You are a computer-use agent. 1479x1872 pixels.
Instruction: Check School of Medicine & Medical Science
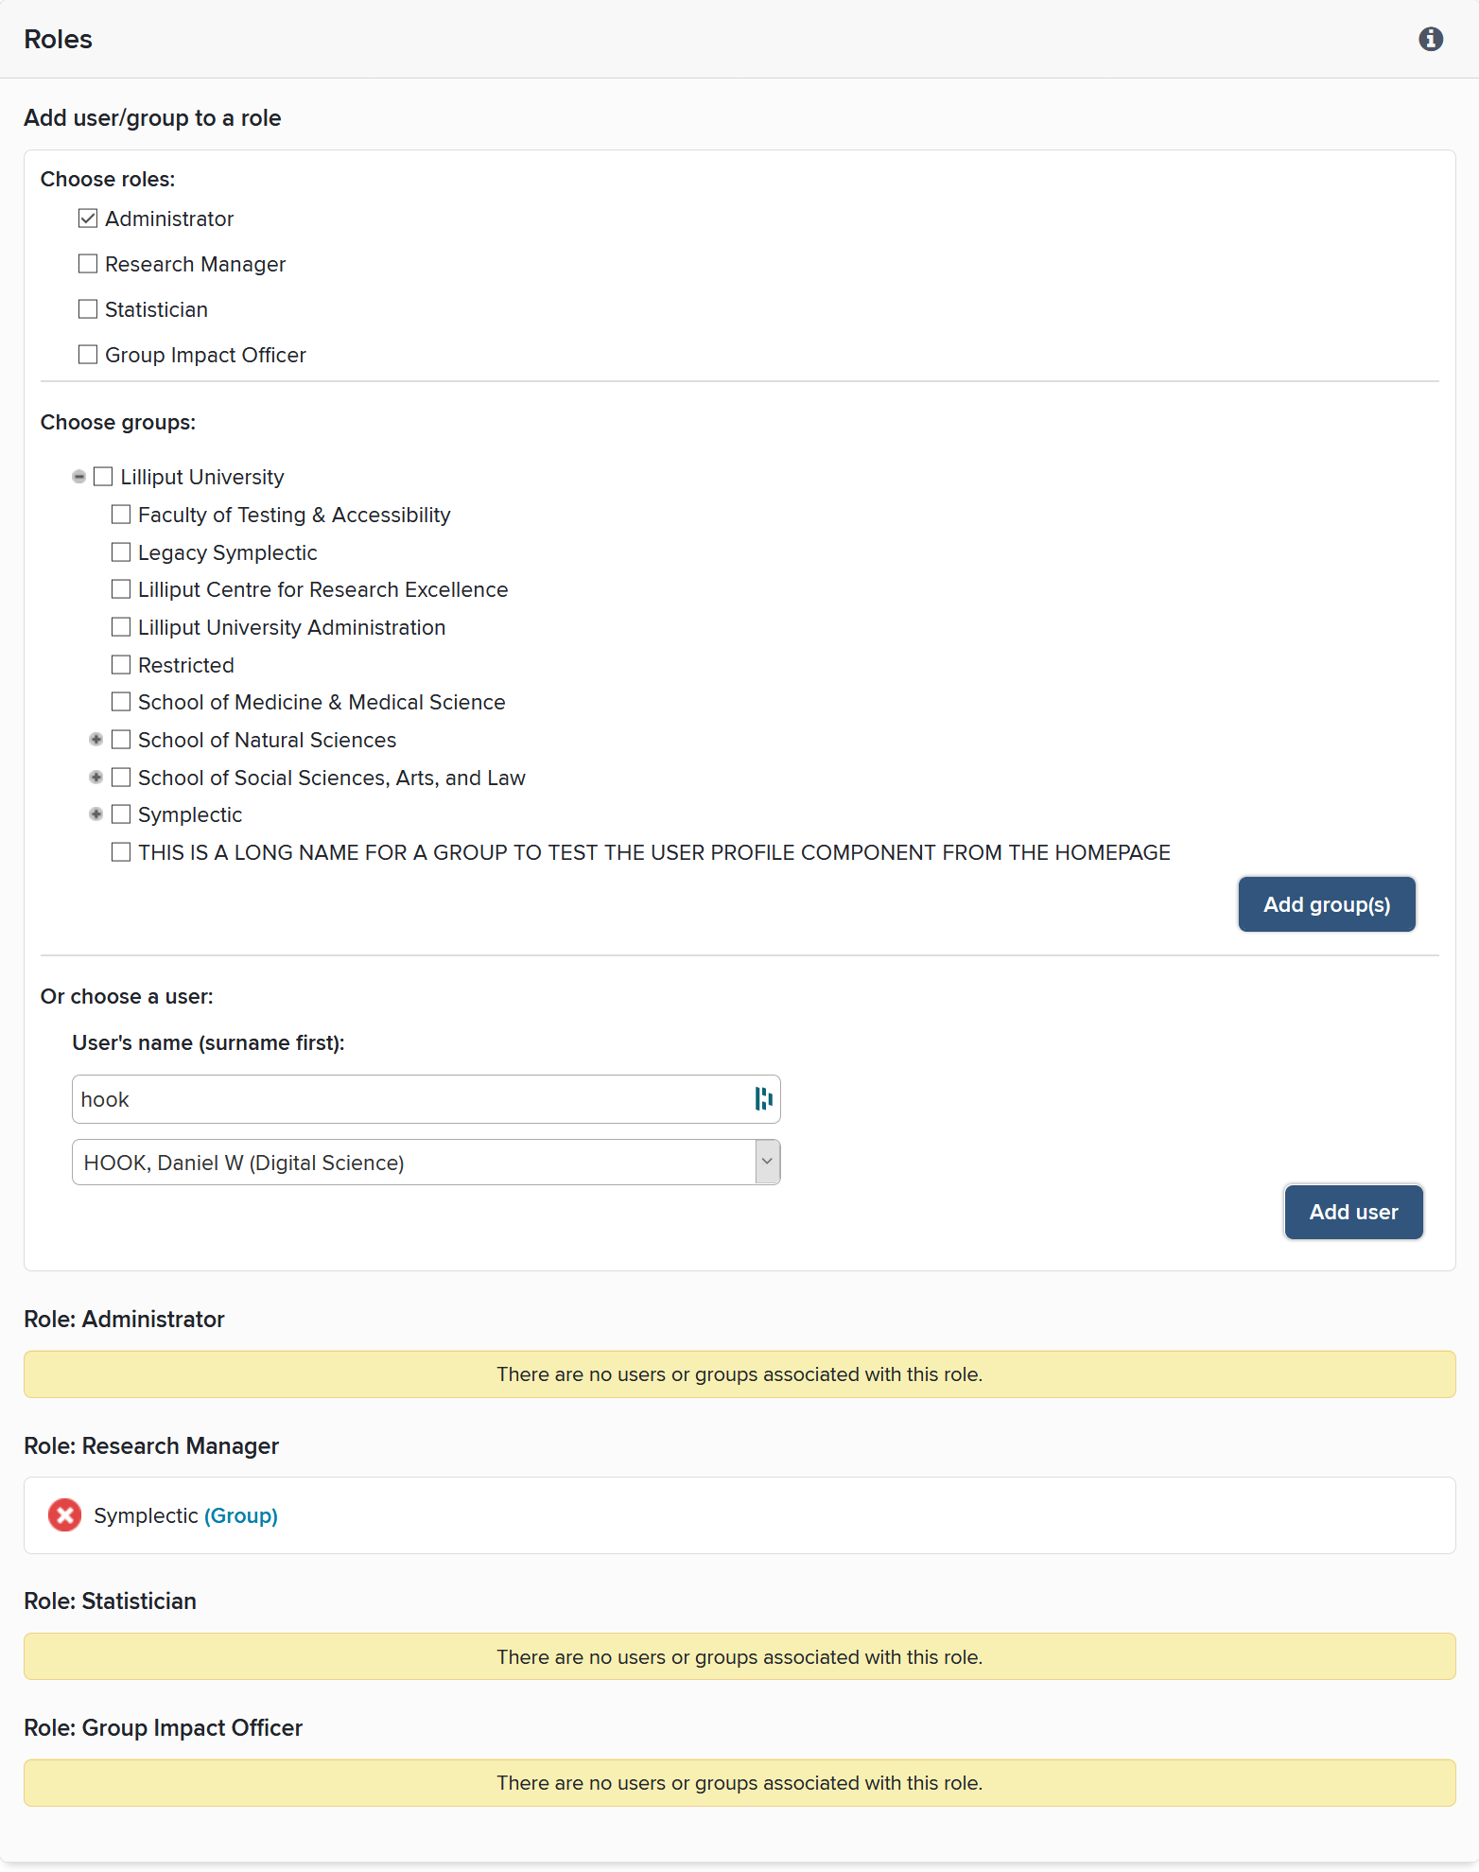(x=121, y=702)
